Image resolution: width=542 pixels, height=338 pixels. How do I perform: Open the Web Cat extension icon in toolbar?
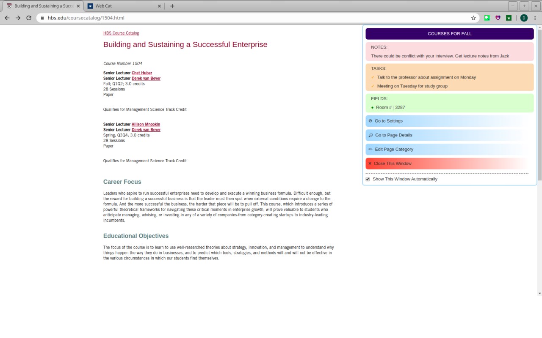(509, 18)
